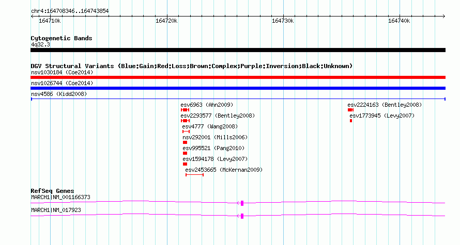Screen dimensions: 460x245
Task: Open variant nsv292001 (Mills2006) label
Action: [215, 137]
